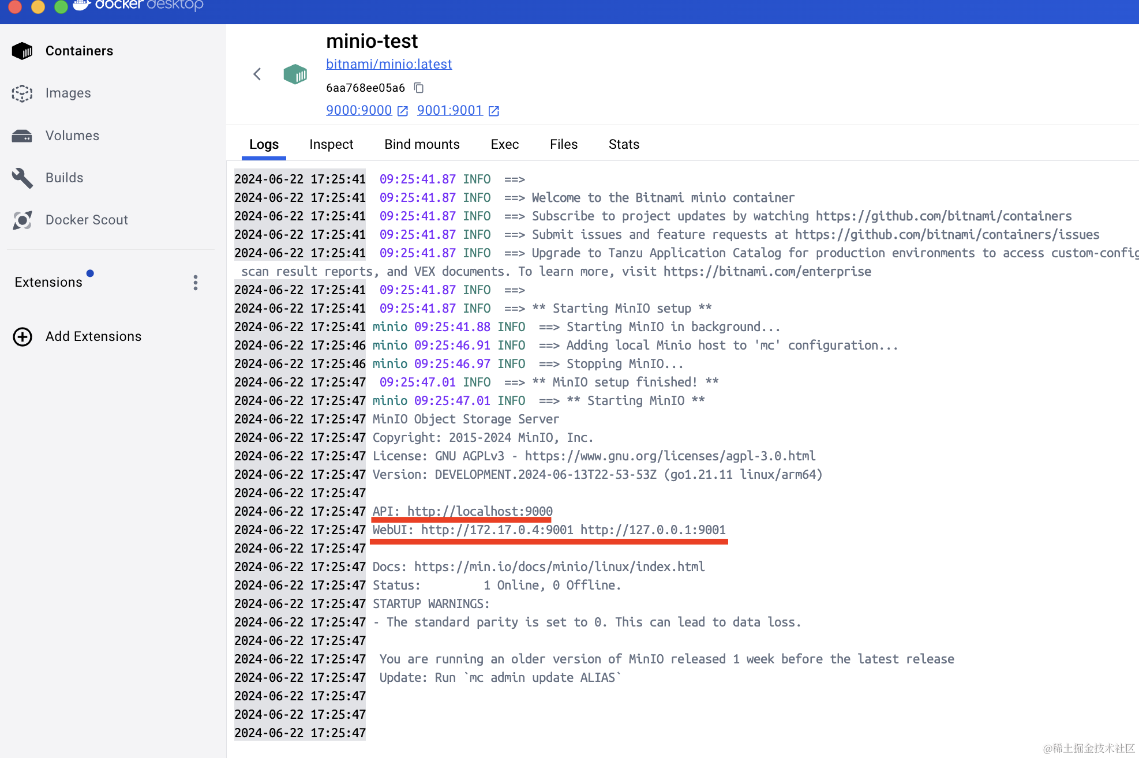Click the macOS green fullscreen button
This screenshot has height=758, width=1139.
click(x=61, y=6)
